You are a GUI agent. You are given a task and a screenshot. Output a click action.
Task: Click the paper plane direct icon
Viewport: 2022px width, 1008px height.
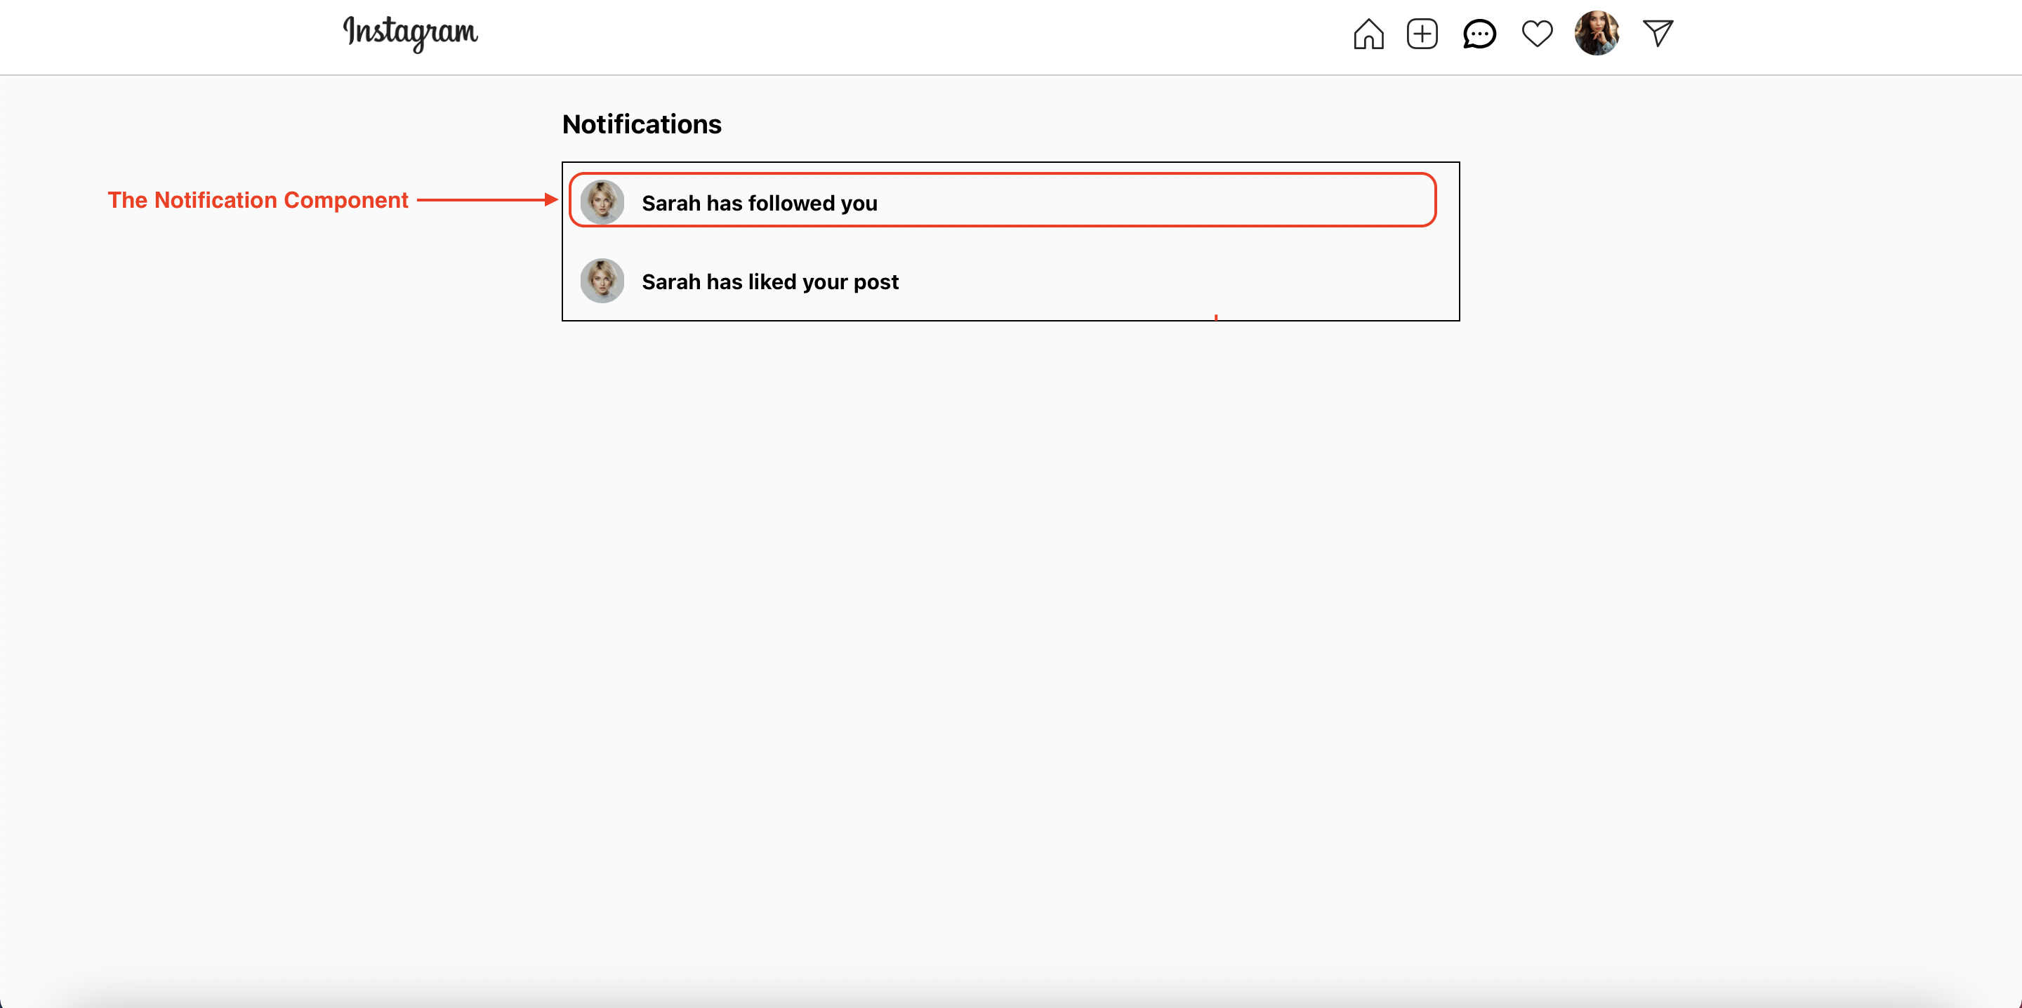coord(1658,33)
